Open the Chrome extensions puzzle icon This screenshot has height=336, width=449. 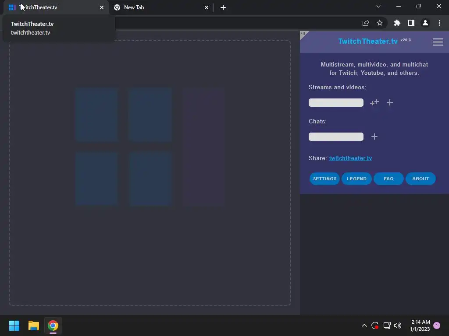point(397,23)
